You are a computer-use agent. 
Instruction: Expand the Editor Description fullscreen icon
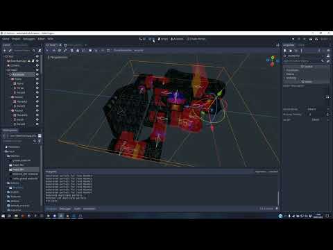click(327, 97)
